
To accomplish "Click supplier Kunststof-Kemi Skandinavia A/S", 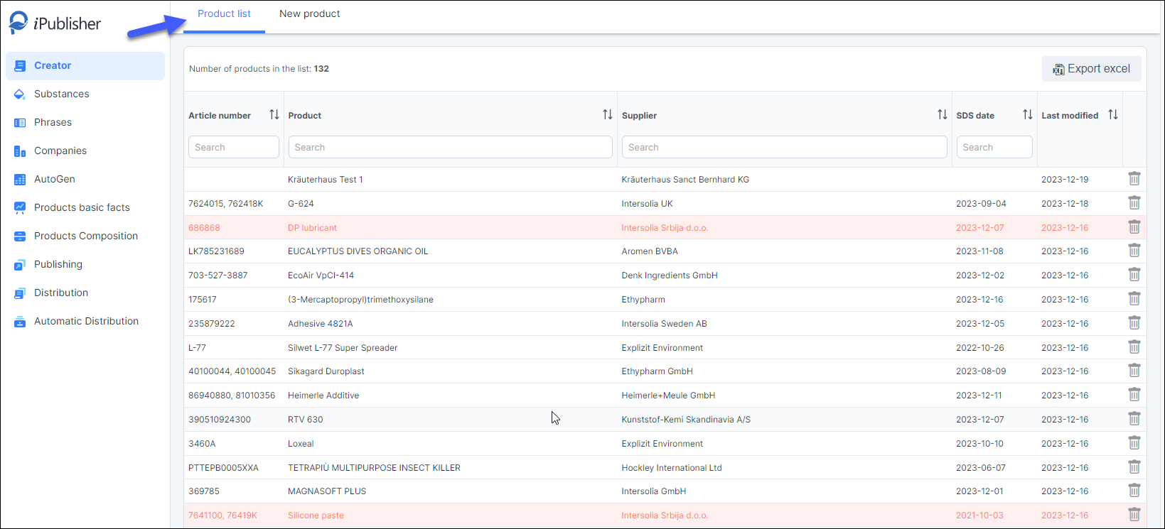I will (686, 420).
